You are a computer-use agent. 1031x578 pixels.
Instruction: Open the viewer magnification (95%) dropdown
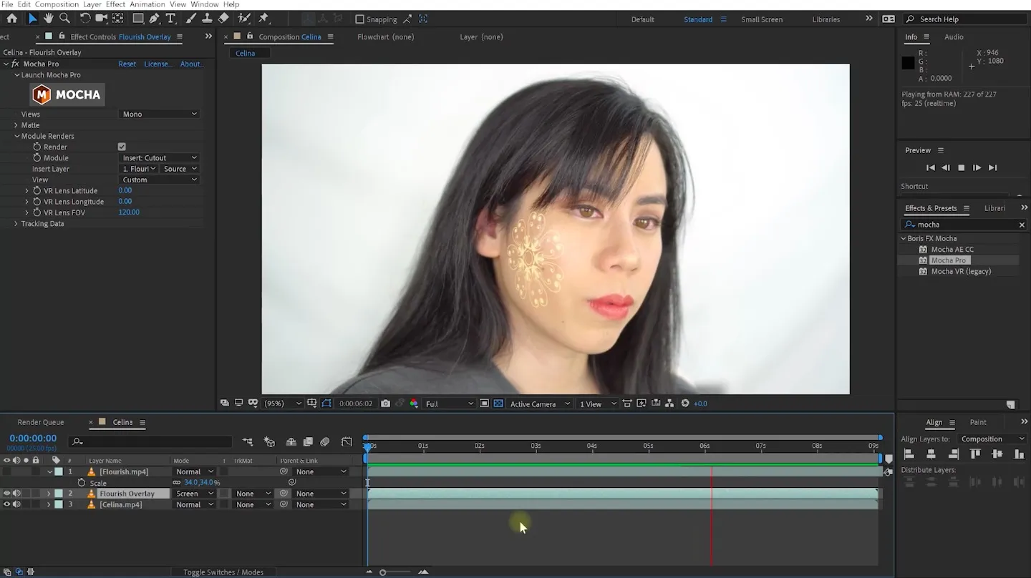tap(283, 403)
